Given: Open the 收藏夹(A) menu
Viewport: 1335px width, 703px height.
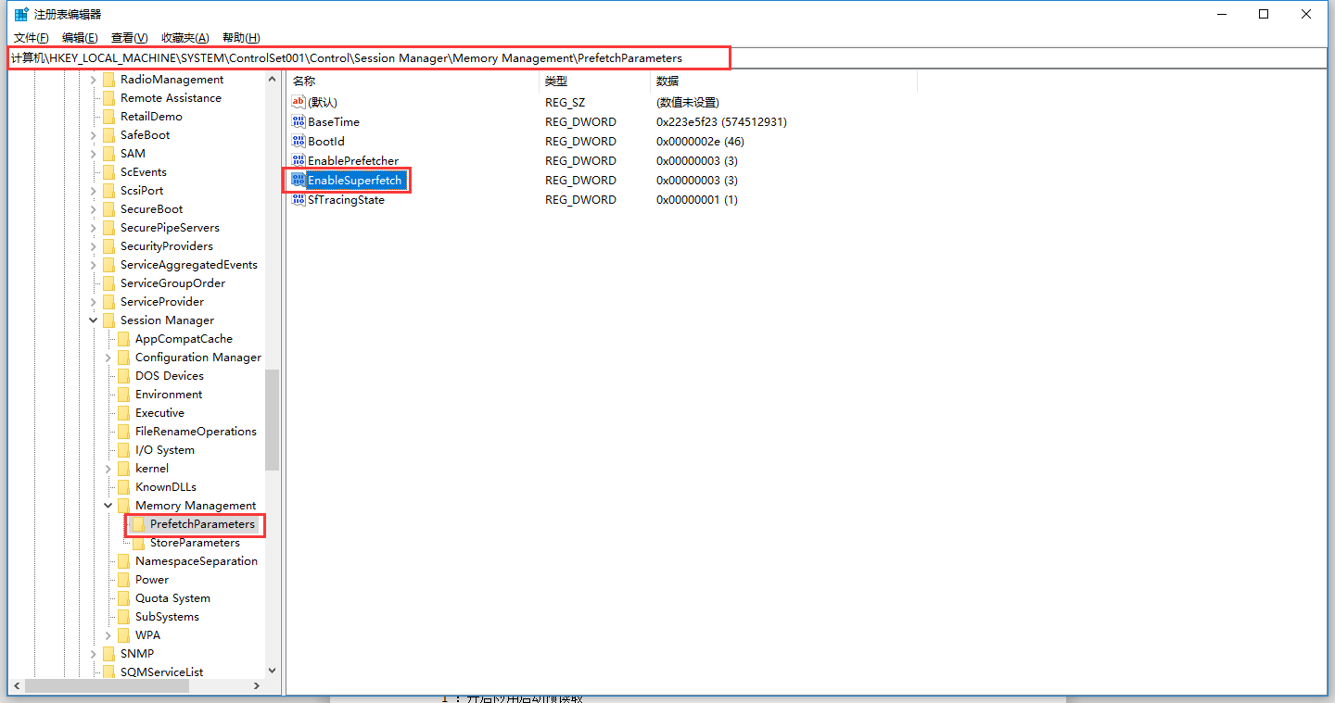Looking at the screenshot, I should click(x=184, y=38).
